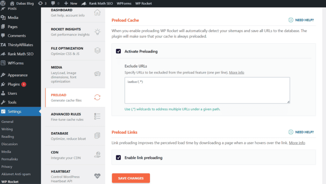Open Permalinks under Settings
This screenshot has height=184, width=326.
[10, 159]
